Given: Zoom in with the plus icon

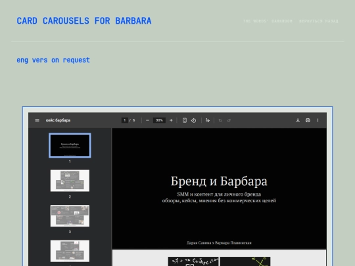Looking at the screenshot, I should tap(171, 120).
